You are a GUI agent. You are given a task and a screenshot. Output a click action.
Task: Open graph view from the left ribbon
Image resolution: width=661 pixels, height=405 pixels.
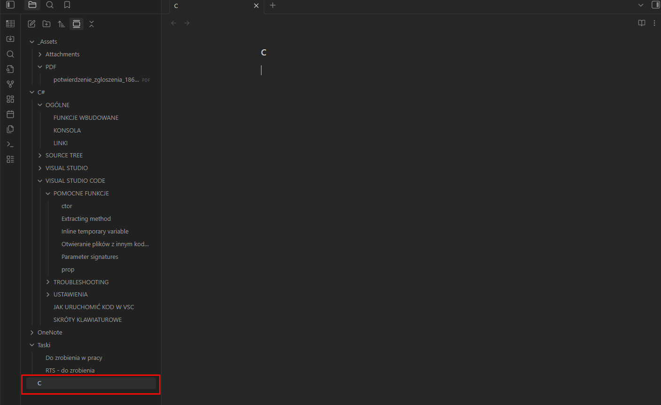click(x=10, y=84)
